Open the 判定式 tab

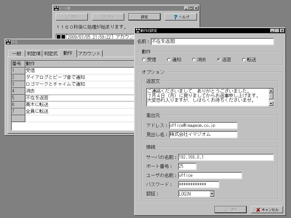(51, 53)
